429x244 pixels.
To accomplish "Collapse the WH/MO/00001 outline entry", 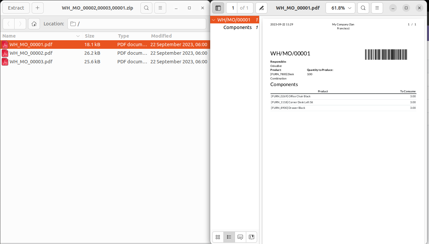I will [214, 20].
